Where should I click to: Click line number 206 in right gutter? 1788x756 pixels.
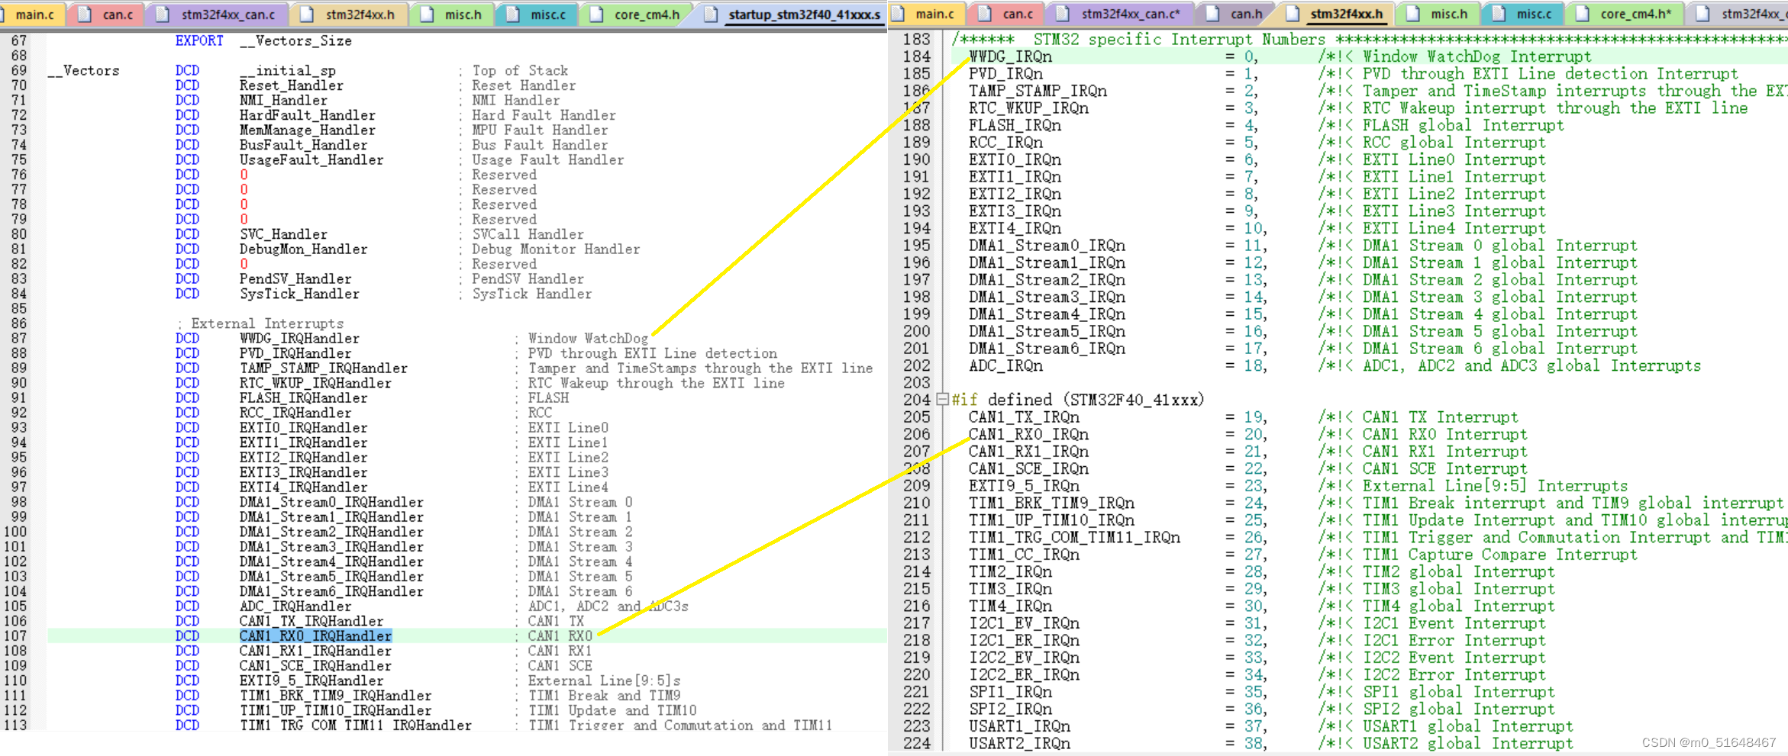point(916,434)
